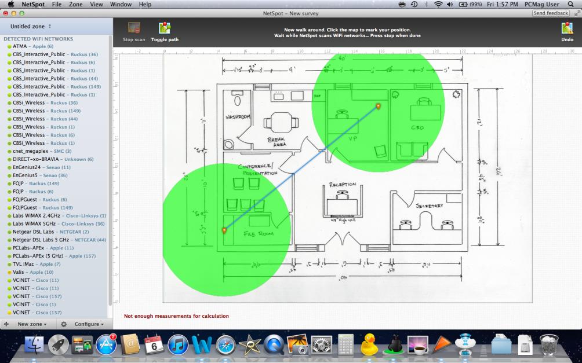Viewport: 582px width, 363px height.
Task: Click the Send feedback button
Action: tap(551, 13)
